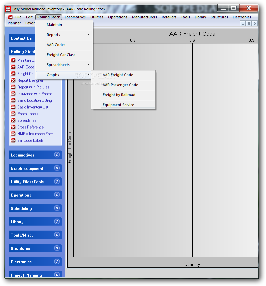The width and height of the screenshot is (266, 286).
Task: Open Basic Inventory List link
Action: [x=33, y=107]
